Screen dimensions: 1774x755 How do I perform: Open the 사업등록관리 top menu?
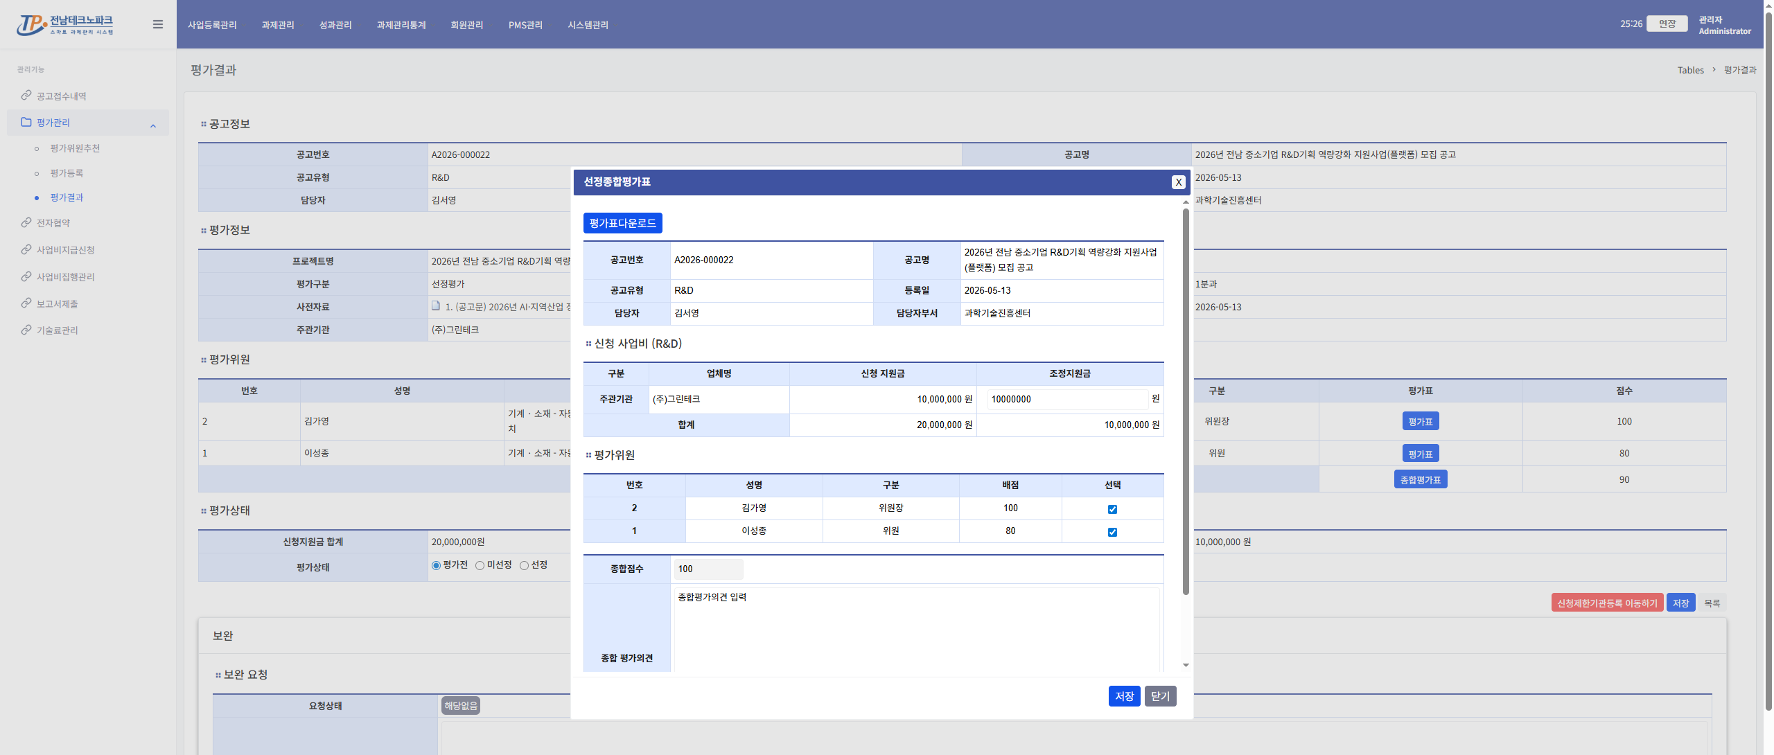click(x=212, y=25)
